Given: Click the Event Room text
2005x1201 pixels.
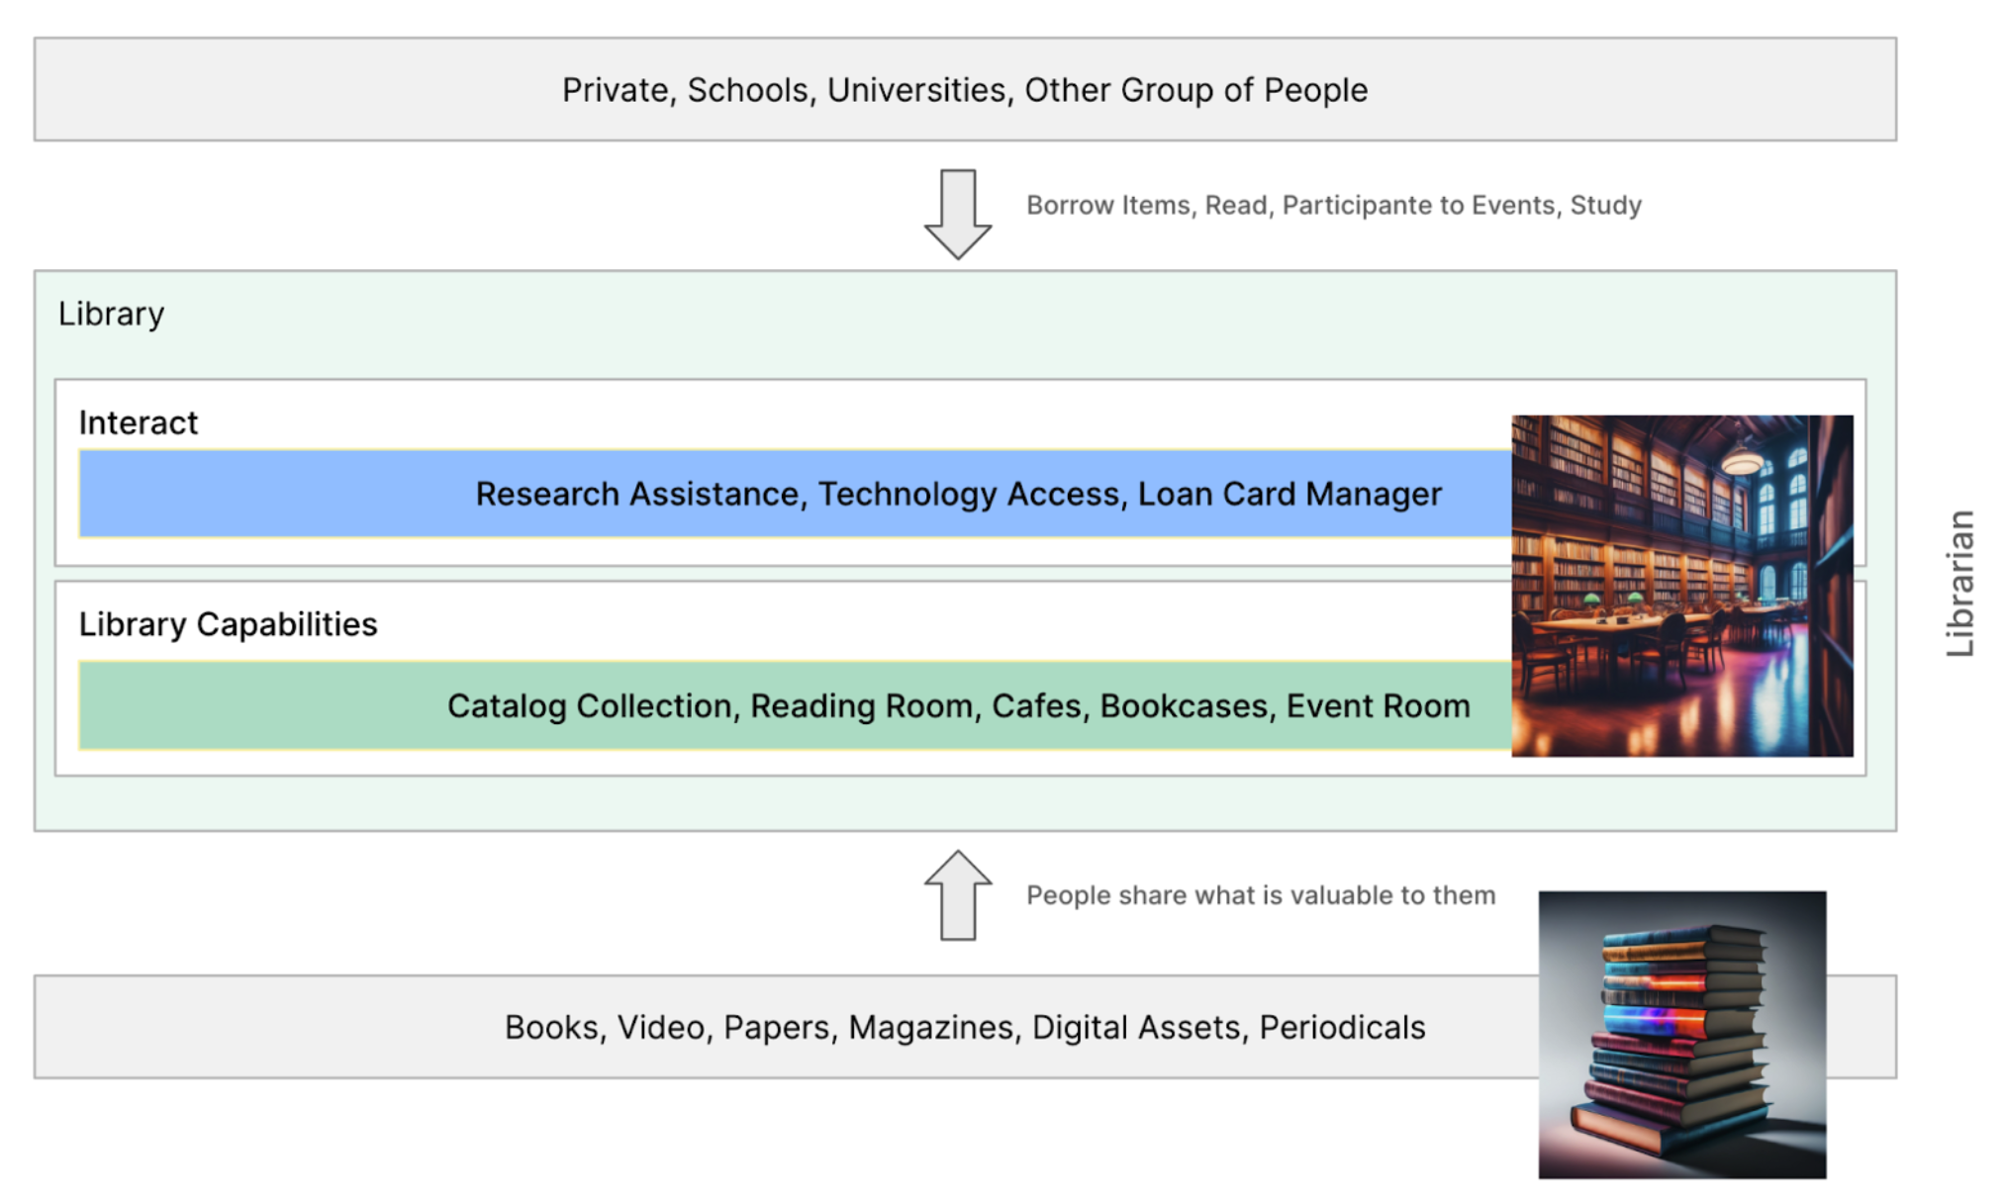Looking at the screenshot, I should click(x=1378, y=706).
